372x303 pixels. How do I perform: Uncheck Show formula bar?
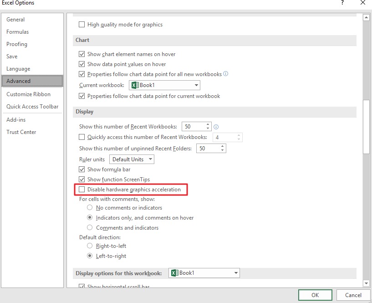click(82, 169)
